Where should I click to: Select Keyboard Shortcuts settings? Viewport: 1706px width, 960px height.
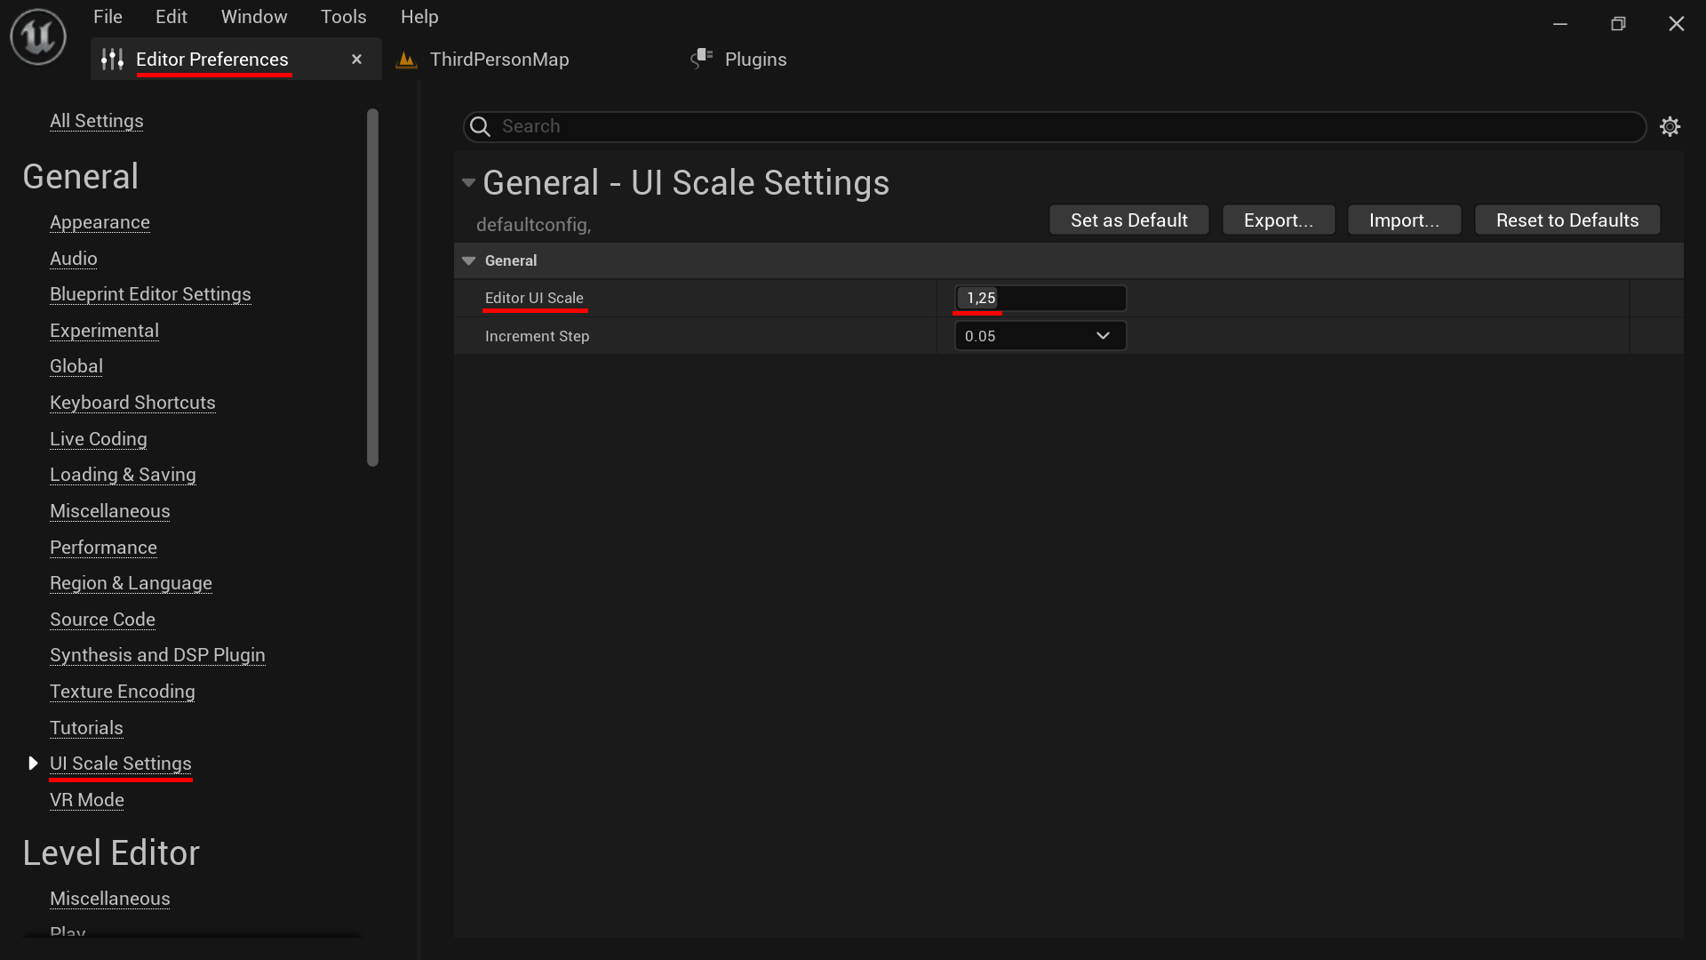pyautogui.click(x=132, y=403)
